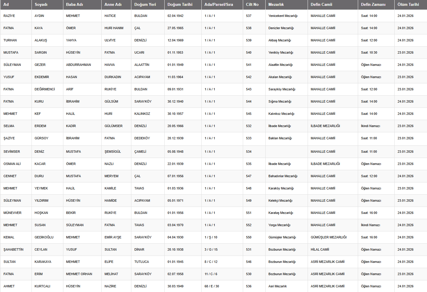Click the Soyadı column header
Screen dimensions: 427x292
point(41,4)
